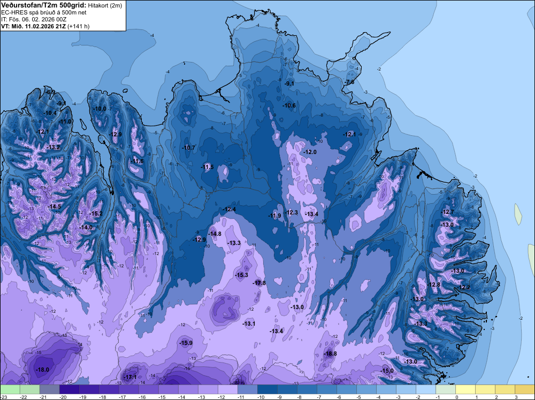Select the -12.7 temperature value
The width and height of the screenshot is (535, 400).
(x=448, y=212)
